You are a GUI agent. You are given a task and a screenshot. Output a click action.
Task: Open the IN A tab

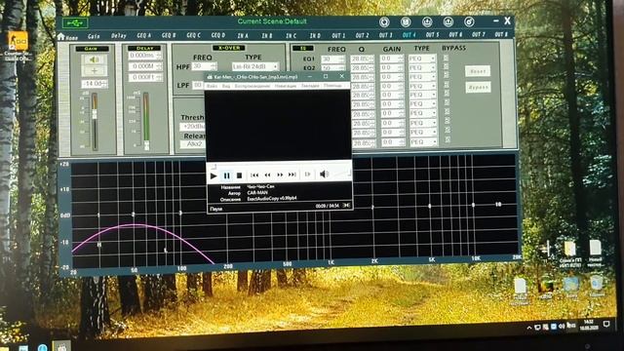tap(243, 36)
